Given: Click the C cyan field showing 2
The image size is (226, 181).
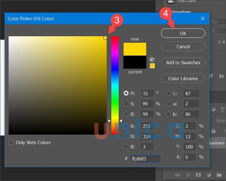Looking at the screenshot, I should pos(190,126).
